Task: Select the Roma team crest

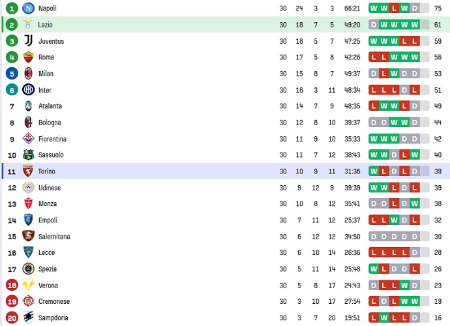Action: (x=28, y=57)
